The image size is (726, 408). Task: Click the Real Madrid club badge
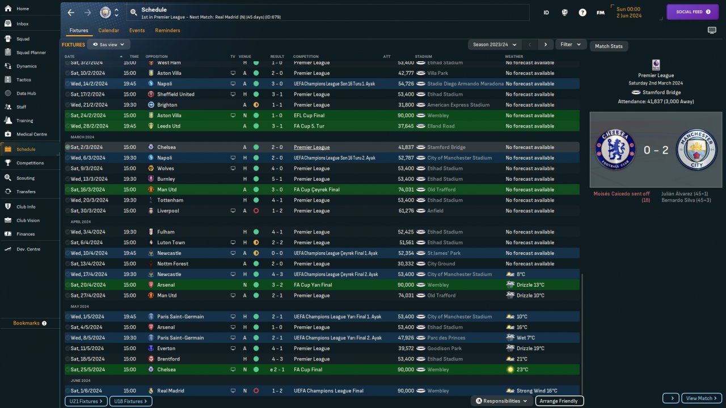coord(151,390)
